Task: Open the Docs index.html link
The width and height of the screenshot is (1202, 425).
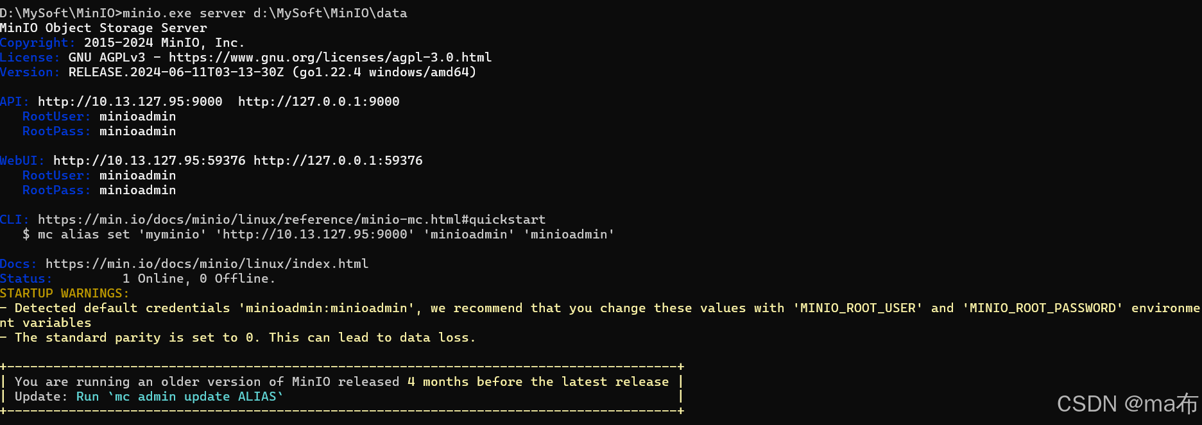Action: point(207,263)
